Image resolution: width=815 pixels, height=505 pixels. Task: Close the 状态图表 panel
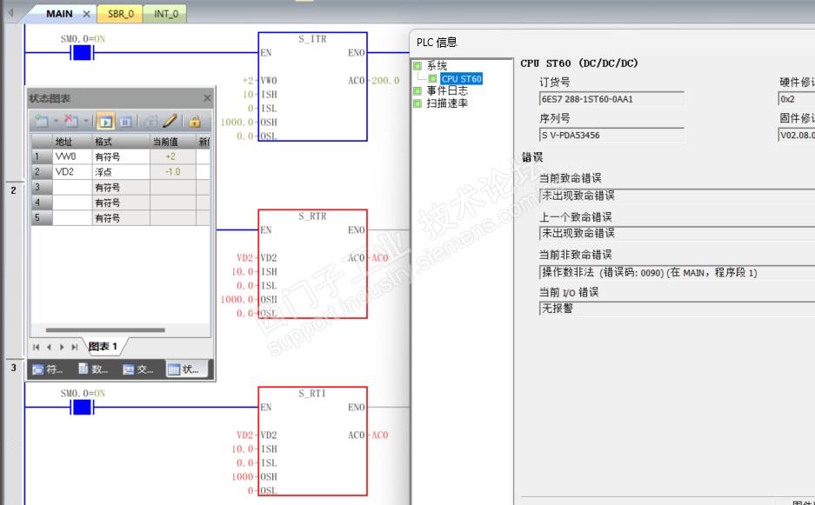pos(207,97)
